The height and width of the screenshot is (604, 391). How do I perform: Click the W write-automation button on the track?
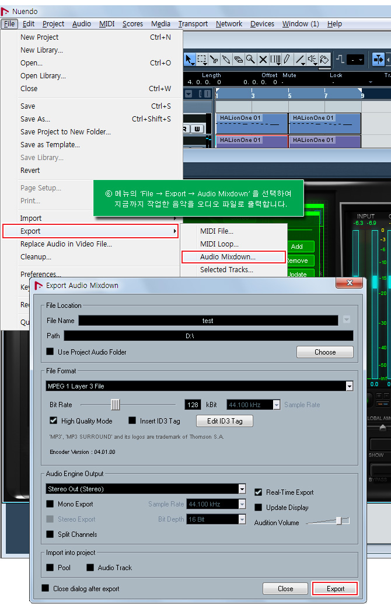pyautogui.click(x=197, y=129)
